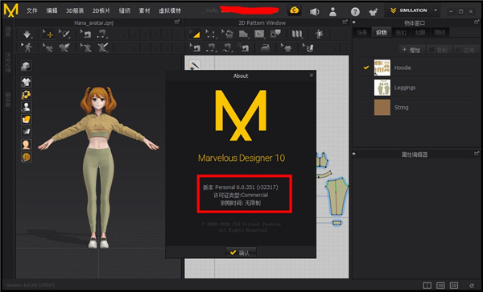Viewport: 483px width, 292px height.
Task: Click the megaphone announcements icon
Action: [314, 12]
